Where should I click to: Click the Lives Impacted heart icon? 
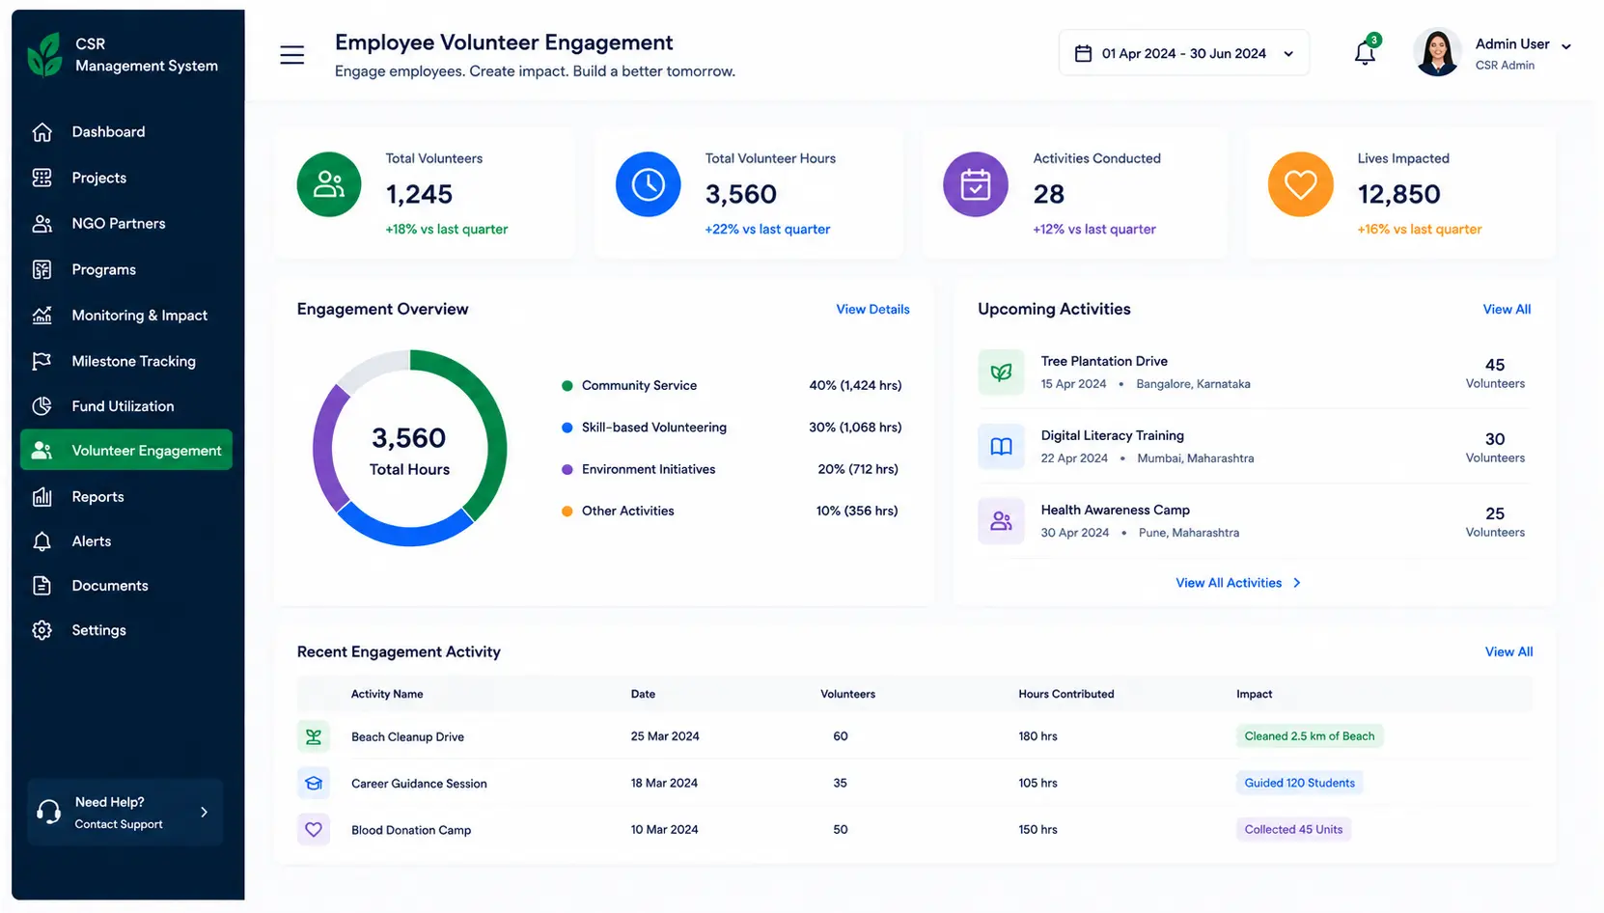pyautogui.click(x=1300, y=184)
